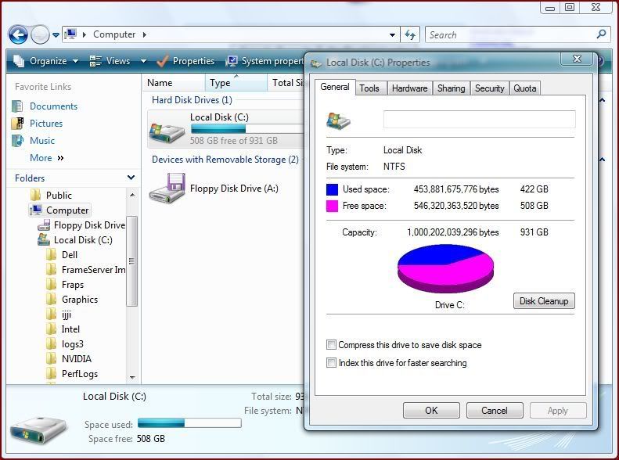Click the PerfLogs folder icon
The height and width of the screenshot is (460, 619).
52,374
